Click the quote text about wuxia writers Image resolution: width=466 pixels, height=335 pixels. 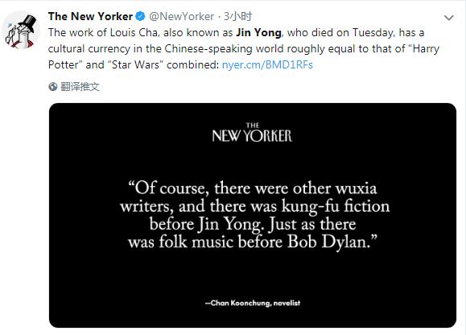point(254,215)
